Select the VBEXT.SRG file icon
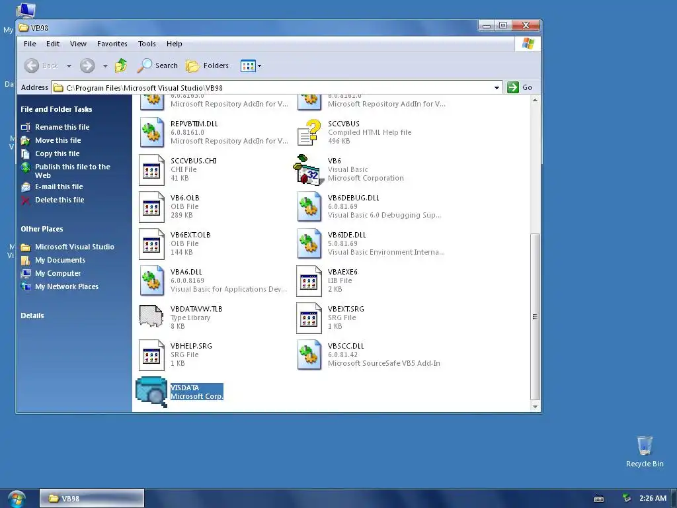 pyautogui.click(x=309, y=318)
